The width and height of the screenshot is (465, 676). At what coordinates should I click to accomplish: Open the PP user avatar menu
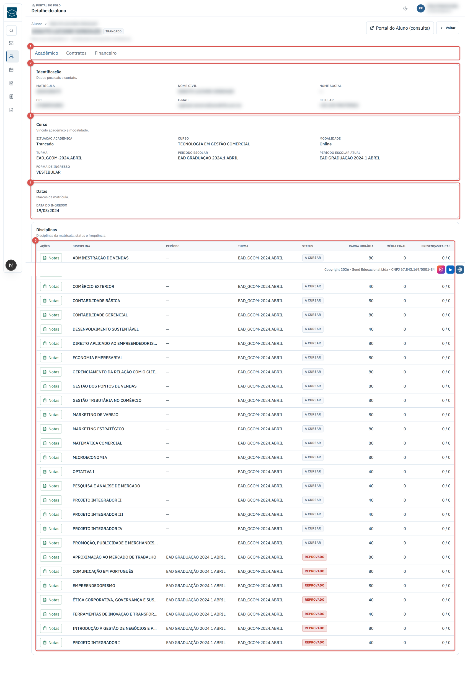pos(421,9)
